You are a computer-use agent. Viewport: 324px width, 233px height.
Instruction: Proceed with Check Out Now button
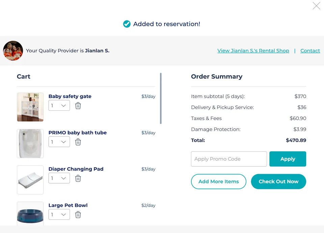click(278, 182)
